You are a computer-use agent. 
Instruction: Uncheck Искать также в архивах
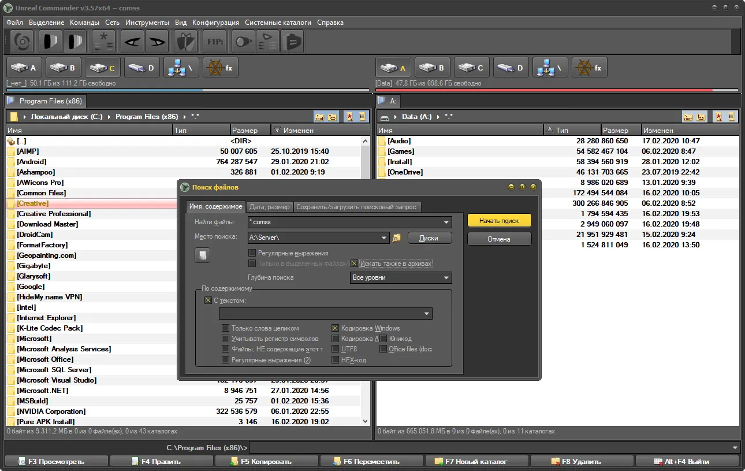point(355,264)
